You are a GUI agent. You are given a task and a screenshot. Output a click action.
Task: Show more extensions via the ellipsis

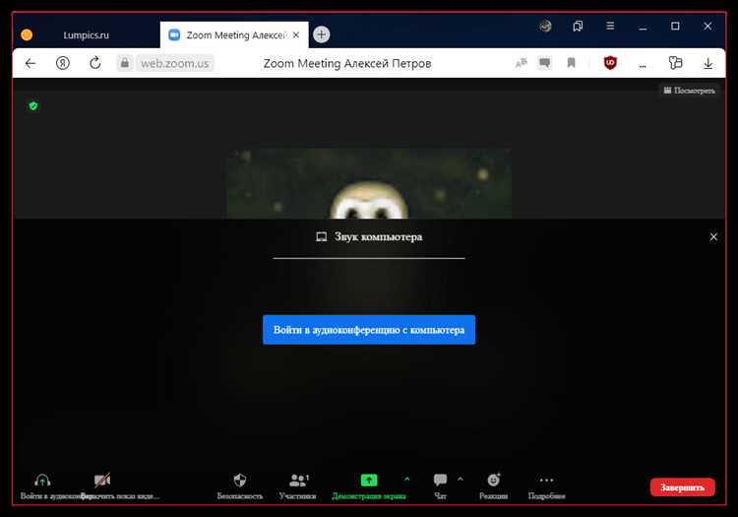[643, 66]
